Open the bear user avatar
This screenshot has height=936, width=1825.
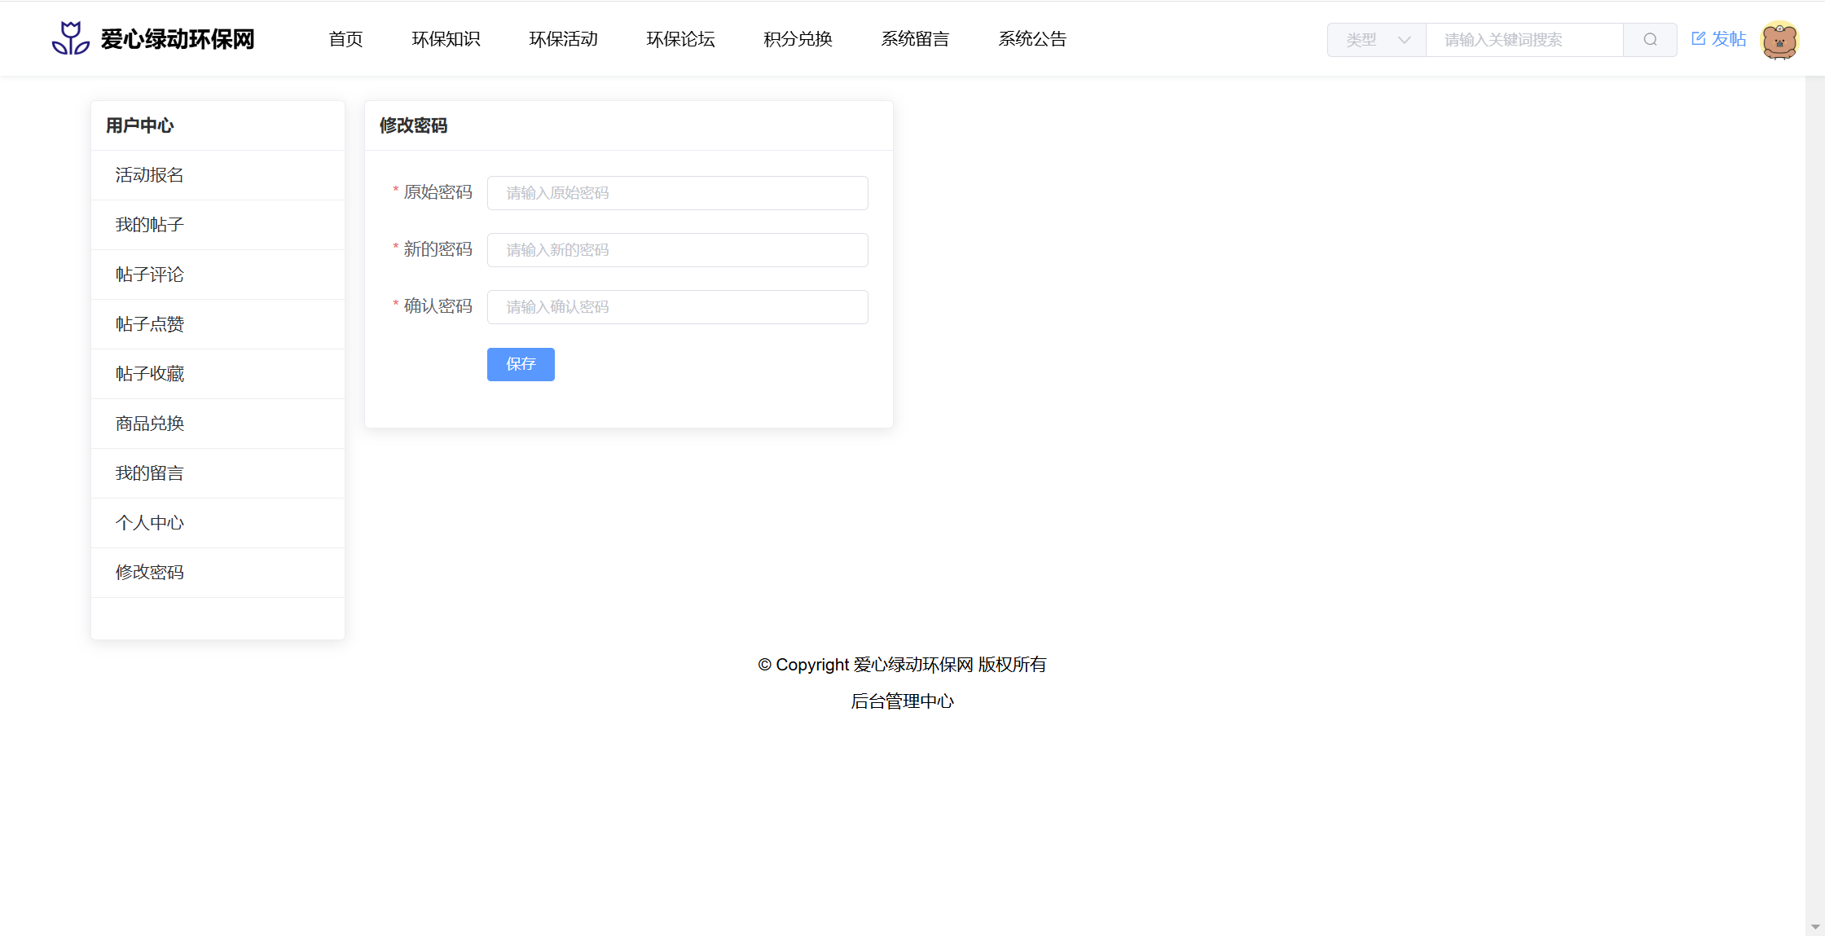[1779, 39]
